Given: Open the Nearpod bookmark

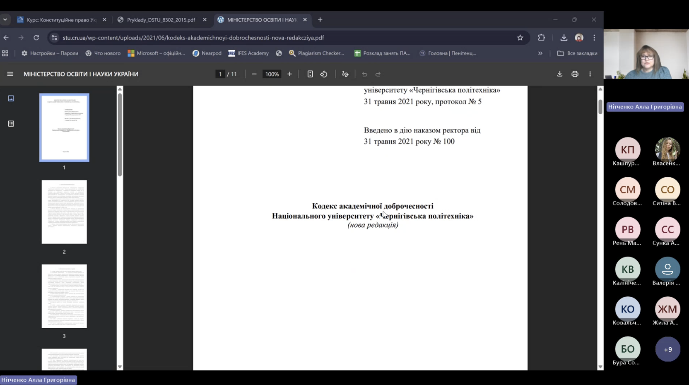Looking at the screenshot, I should point(207,53).
